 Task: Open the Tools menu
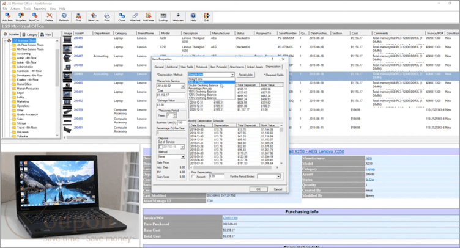[27, 9]
